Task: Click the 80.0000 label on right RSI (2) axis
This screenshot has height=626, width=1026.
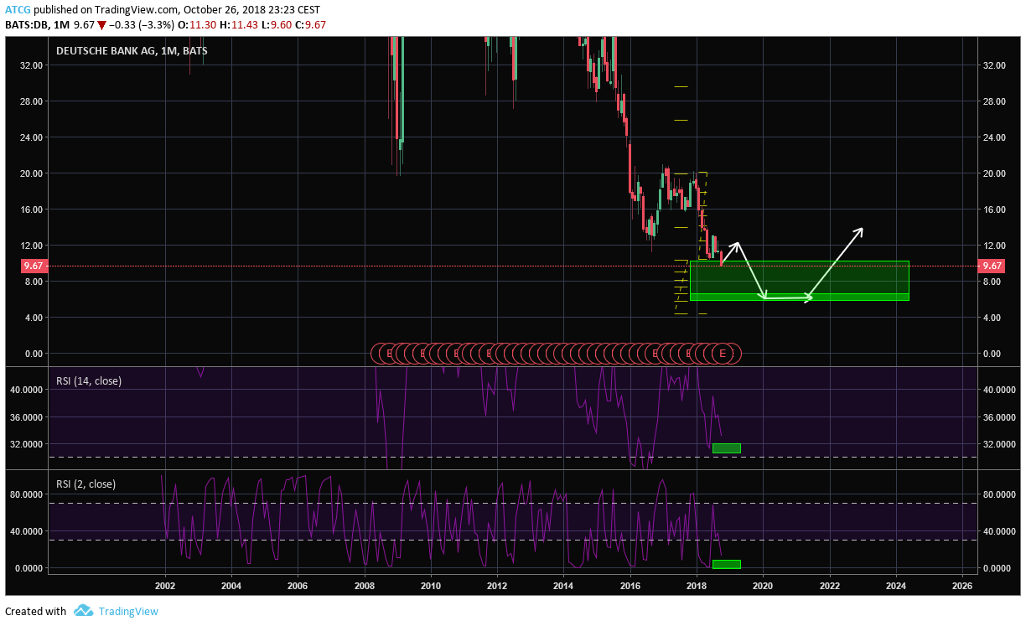Action: tap(1001, 494)
